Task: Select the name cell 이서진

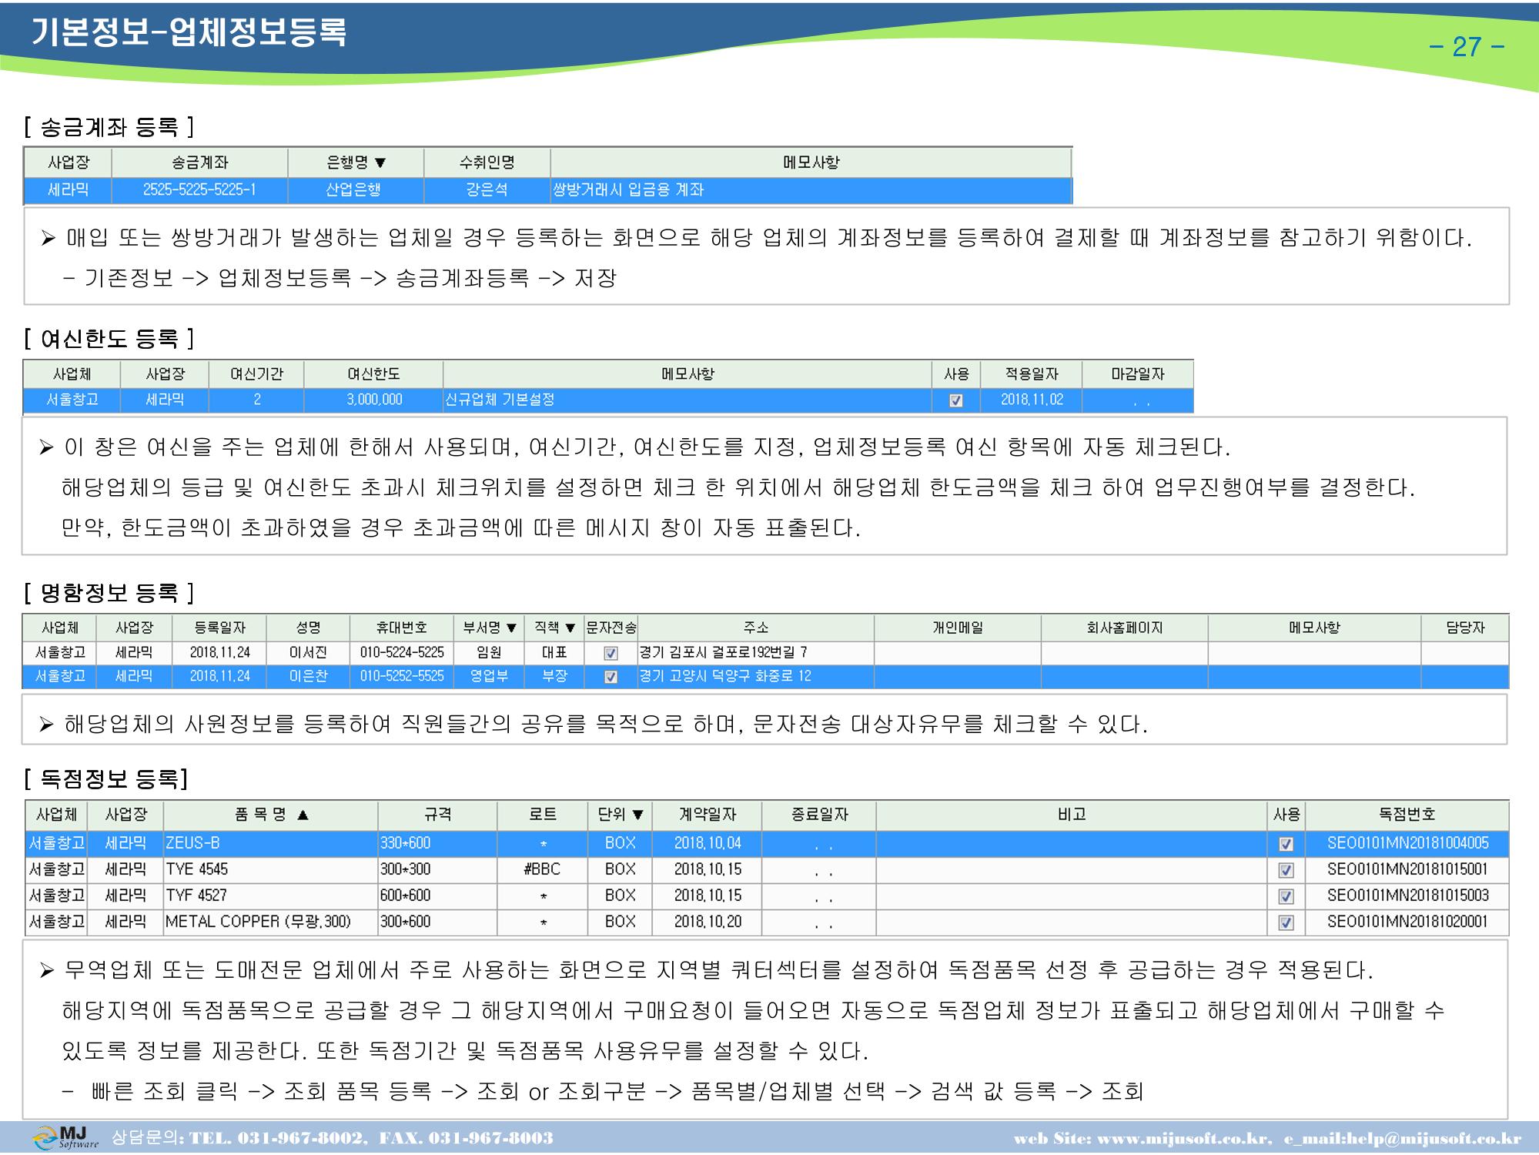Action: coord(308,653)
